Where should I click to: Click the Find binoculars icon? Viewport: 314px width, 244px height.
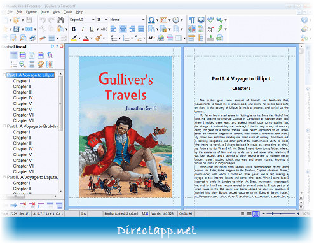61,20
